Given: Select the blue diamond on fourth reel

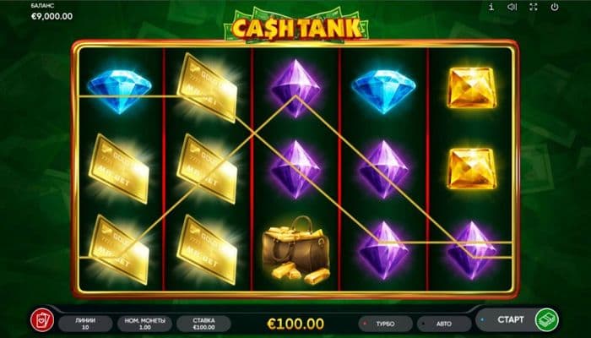Looking at the screenshot, I should [x=383, y=91].
